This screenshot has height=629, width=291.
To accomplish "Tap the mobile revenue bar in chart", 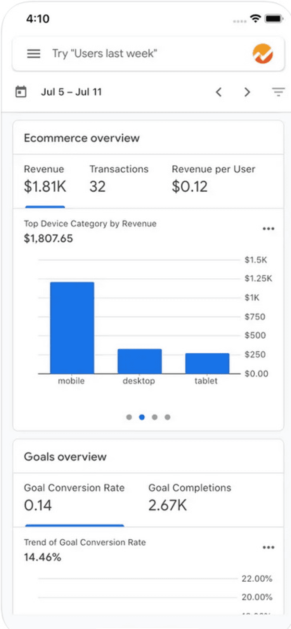I will click(x=72, y=327).
